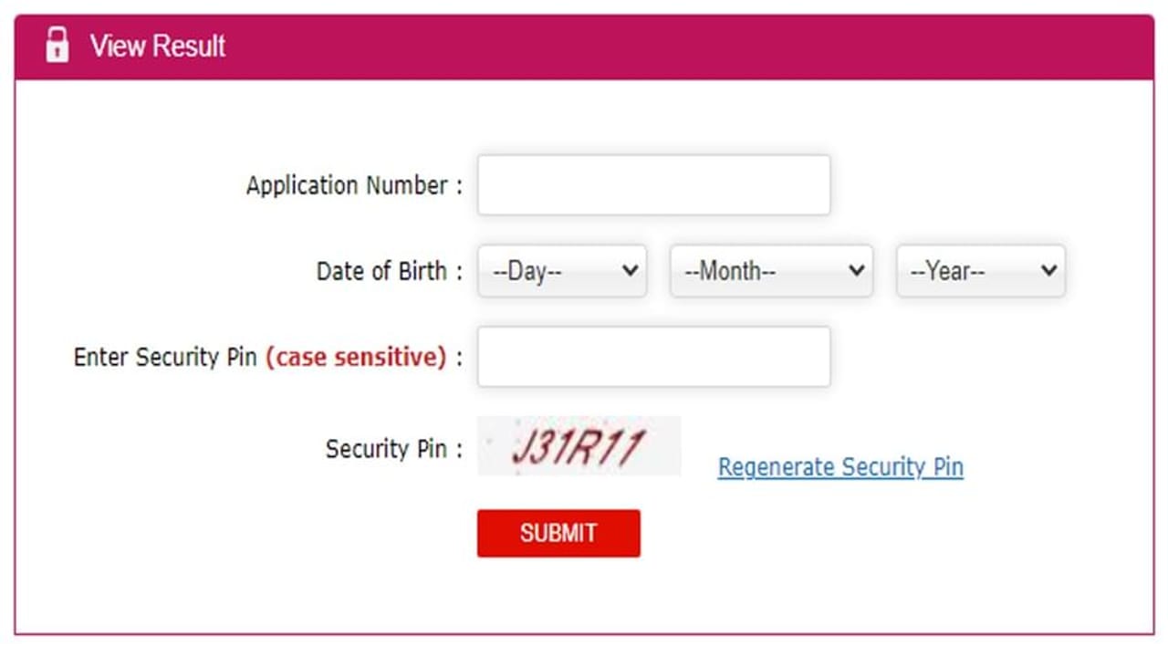1168x657 pixels.
Task: Click the Security Pin label beside captcha
Action: 386,449
